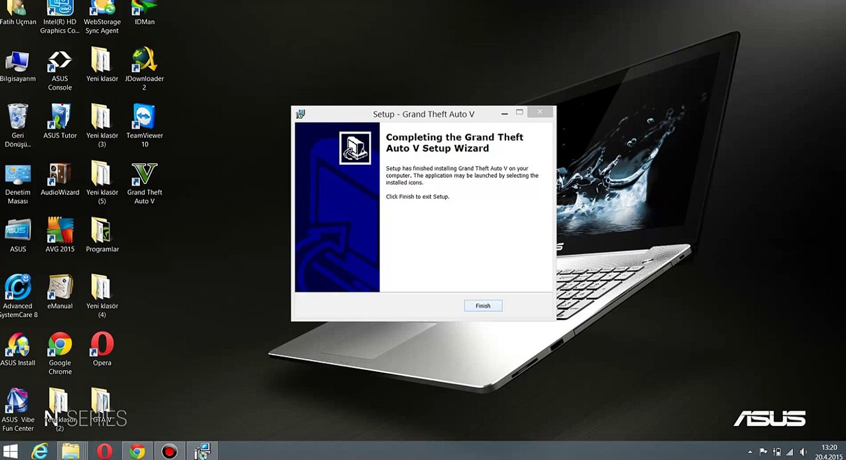Click the Setup installer taskbar button

202,452
